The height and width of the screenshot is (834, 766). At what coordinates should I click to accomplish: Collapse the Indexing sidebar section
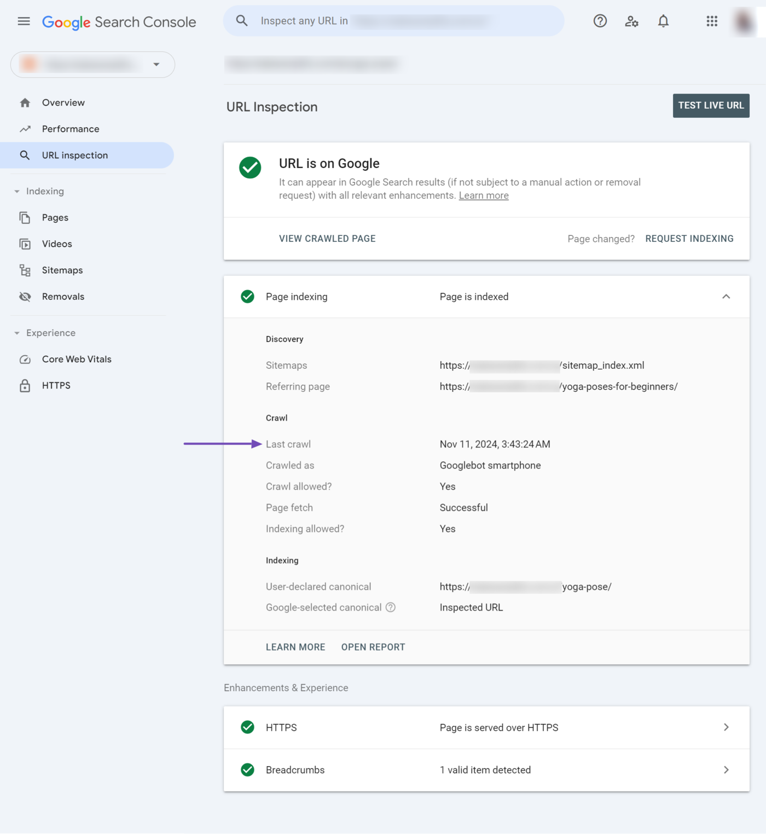point(17,192)
